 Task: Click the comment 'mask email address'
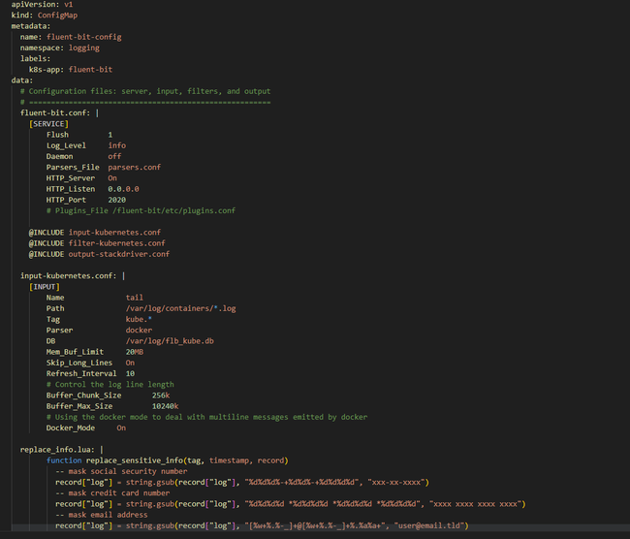coord(102,515)
